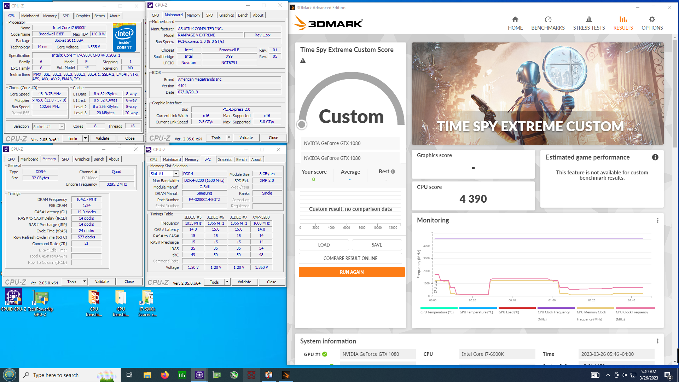This screenshot has width=679, height=382.
Task: Open the 3DMark HOME icon
Action: coord(515,19)
